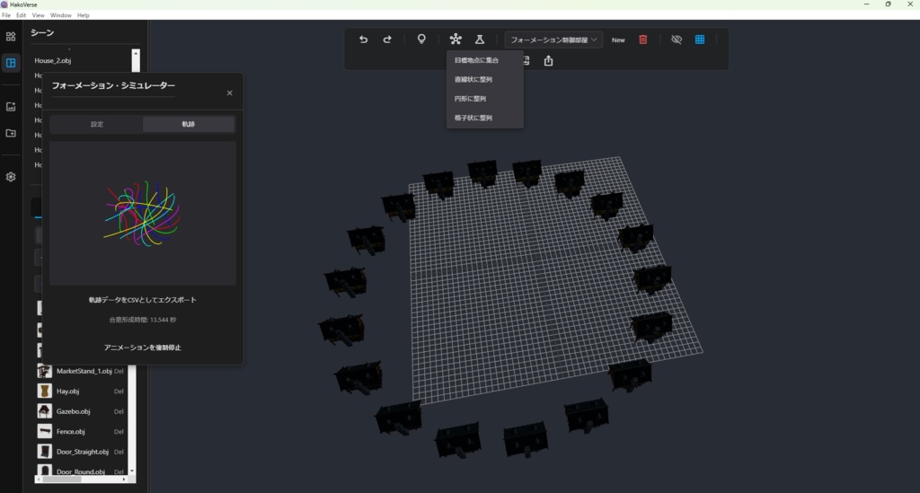This screenshot has width=920, height=493.
Task: Switch to the 軌跡 tab
Action: click(189, 124)
